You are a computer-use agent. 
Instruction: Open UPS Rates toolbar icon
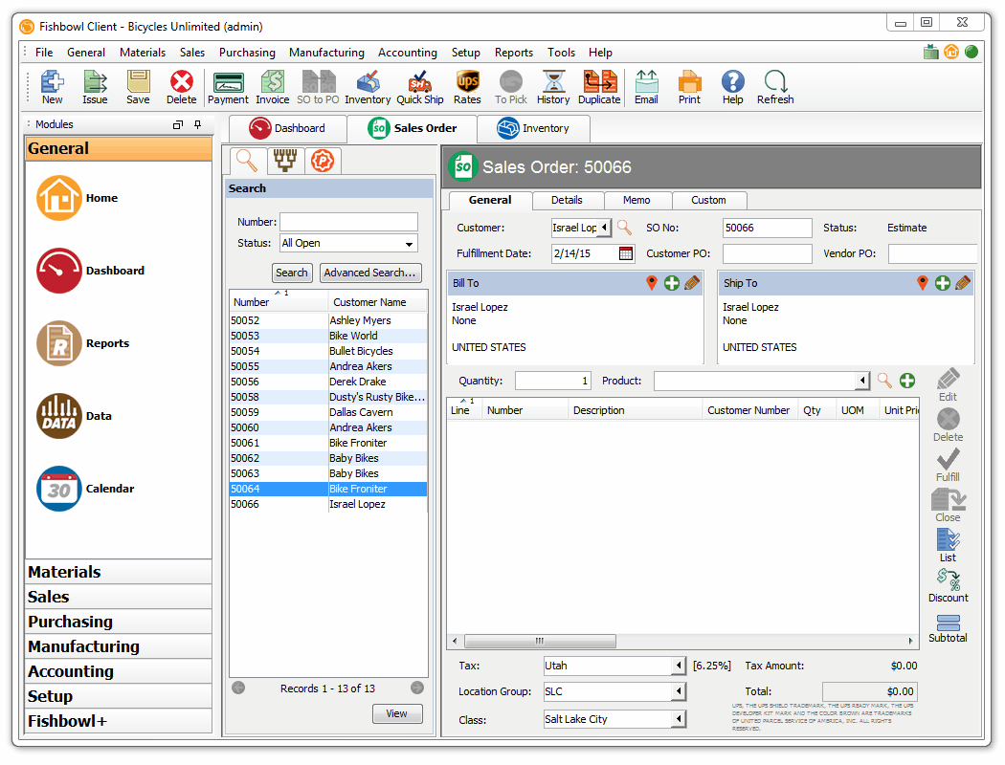[467, 88]
